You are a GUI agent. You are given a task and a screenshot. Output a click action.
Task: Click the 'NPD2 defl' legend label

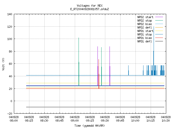[145, 27]
